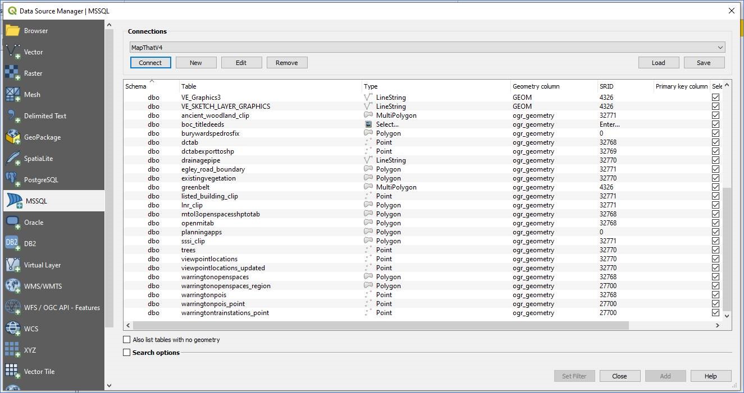Select the Vector source icon
The height and width of the screenshot is (393, 744).
[13, 52]
